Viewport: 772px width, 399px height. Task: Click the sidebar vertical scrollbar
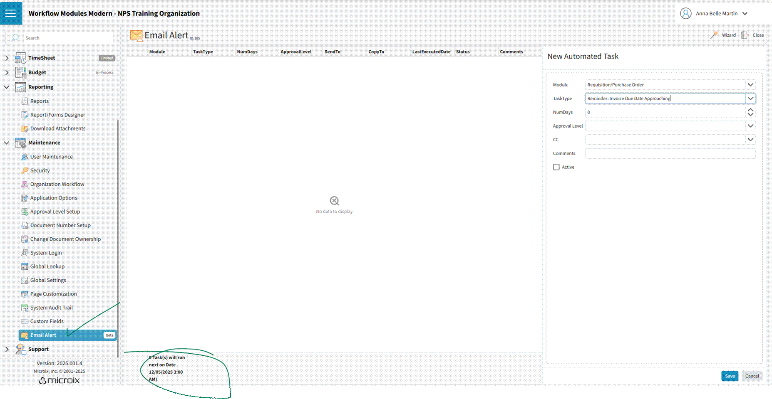(118, 237)
